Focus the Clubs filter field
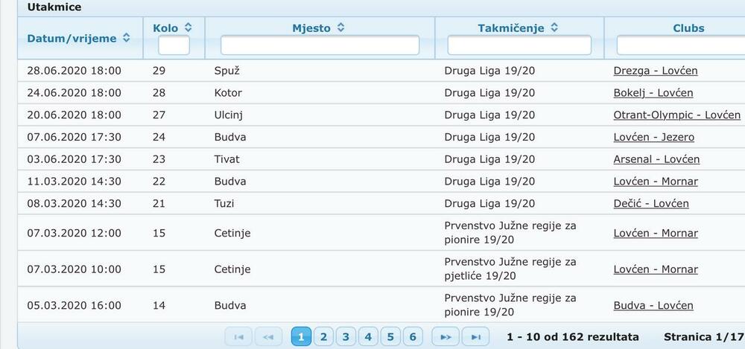The image size is (745, 349). (679, 46)
